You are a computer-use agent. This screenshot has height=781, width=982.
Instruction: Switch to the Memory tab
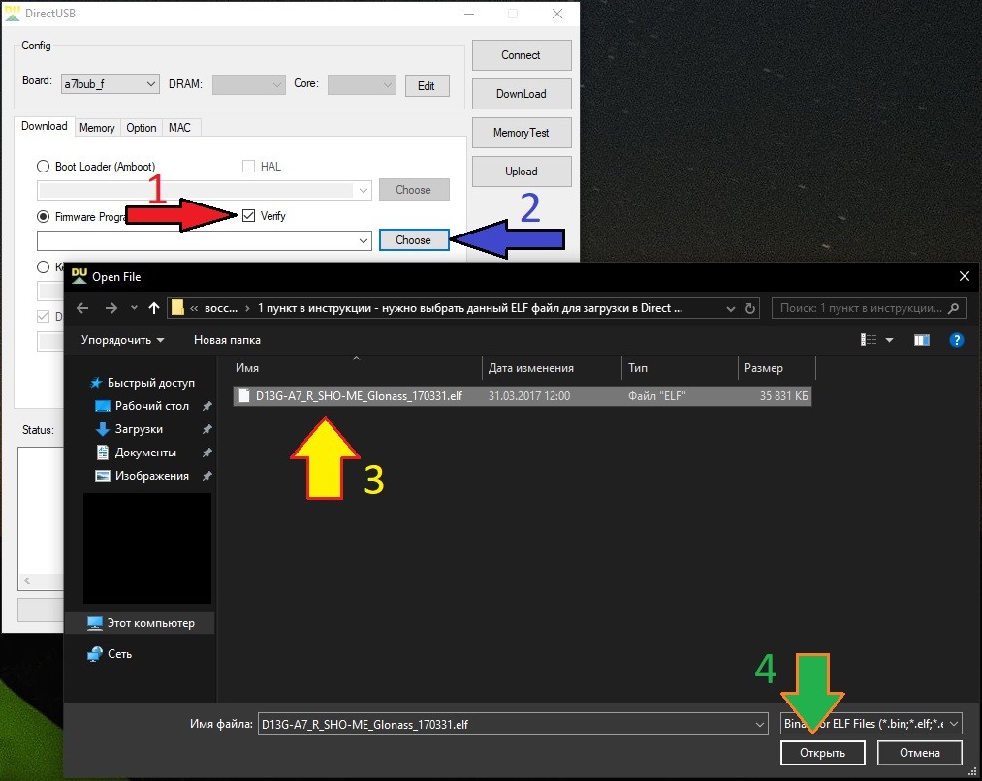tap(97, 128)
